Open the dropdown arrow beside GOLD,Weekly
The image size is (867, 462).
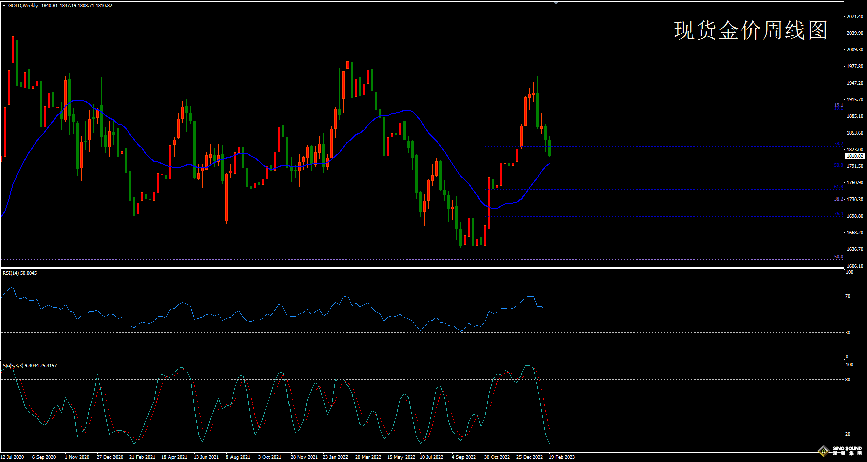click(4, 6)
